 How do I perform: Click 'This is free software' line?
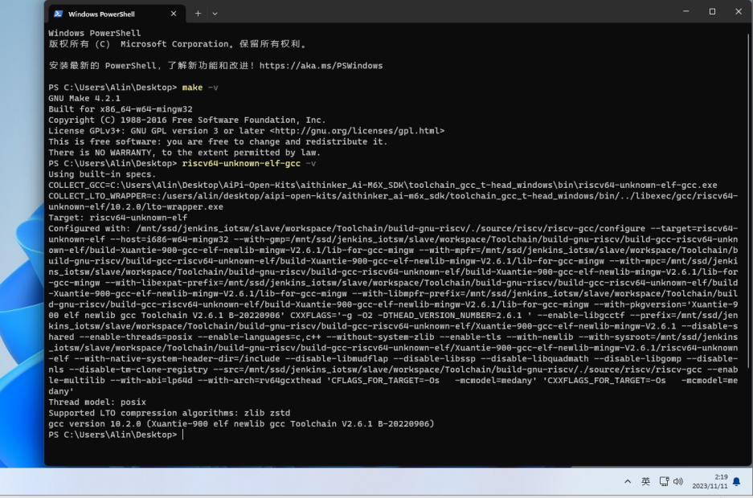point(218,142)
